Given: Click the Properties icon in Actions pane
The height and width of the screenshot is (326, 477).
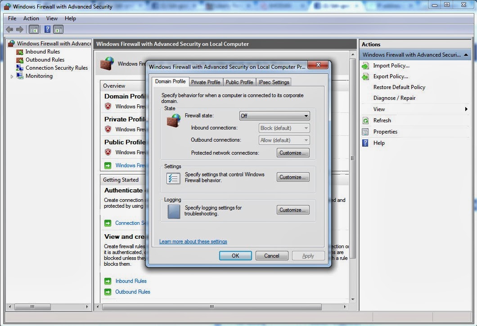Looking at the screenshot, I should click(365, 132).
